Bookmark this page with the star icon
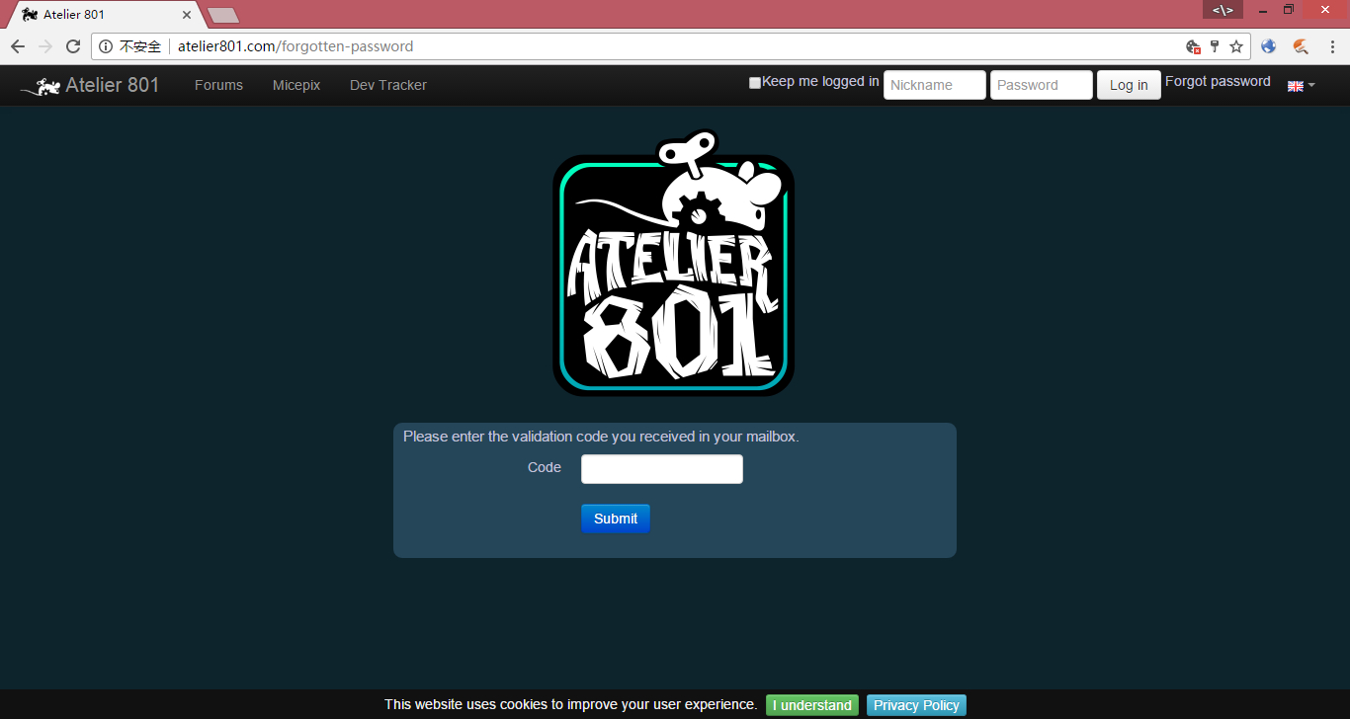1350x719 pixels. pyautogui.click(x=1236, y=46)
